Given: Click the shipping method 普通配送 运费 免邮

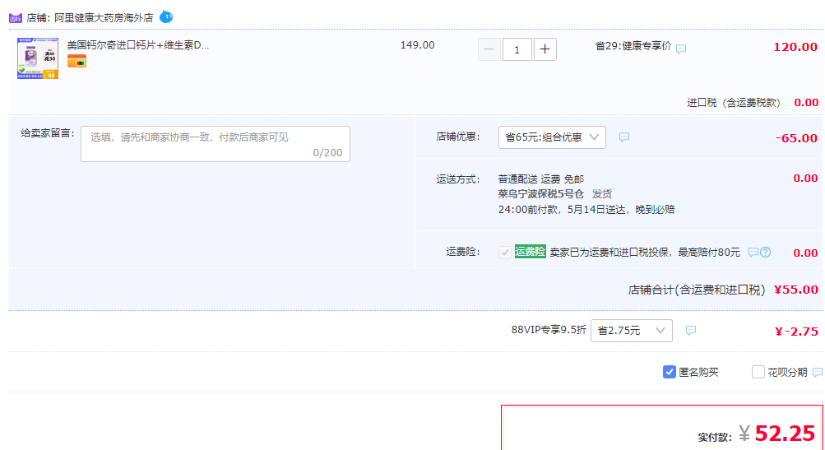Looking at the screenshot, I should [x=541, y=179].
